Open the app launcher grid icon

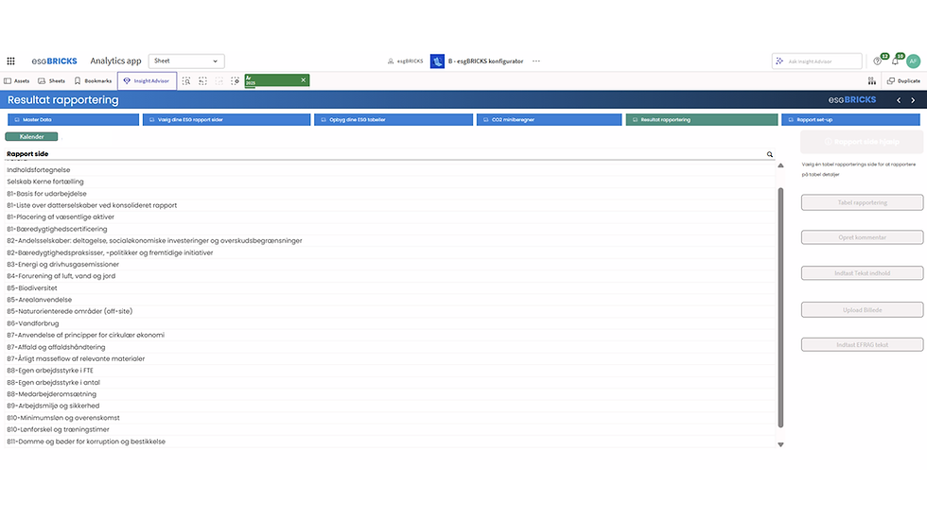[10, 61]
